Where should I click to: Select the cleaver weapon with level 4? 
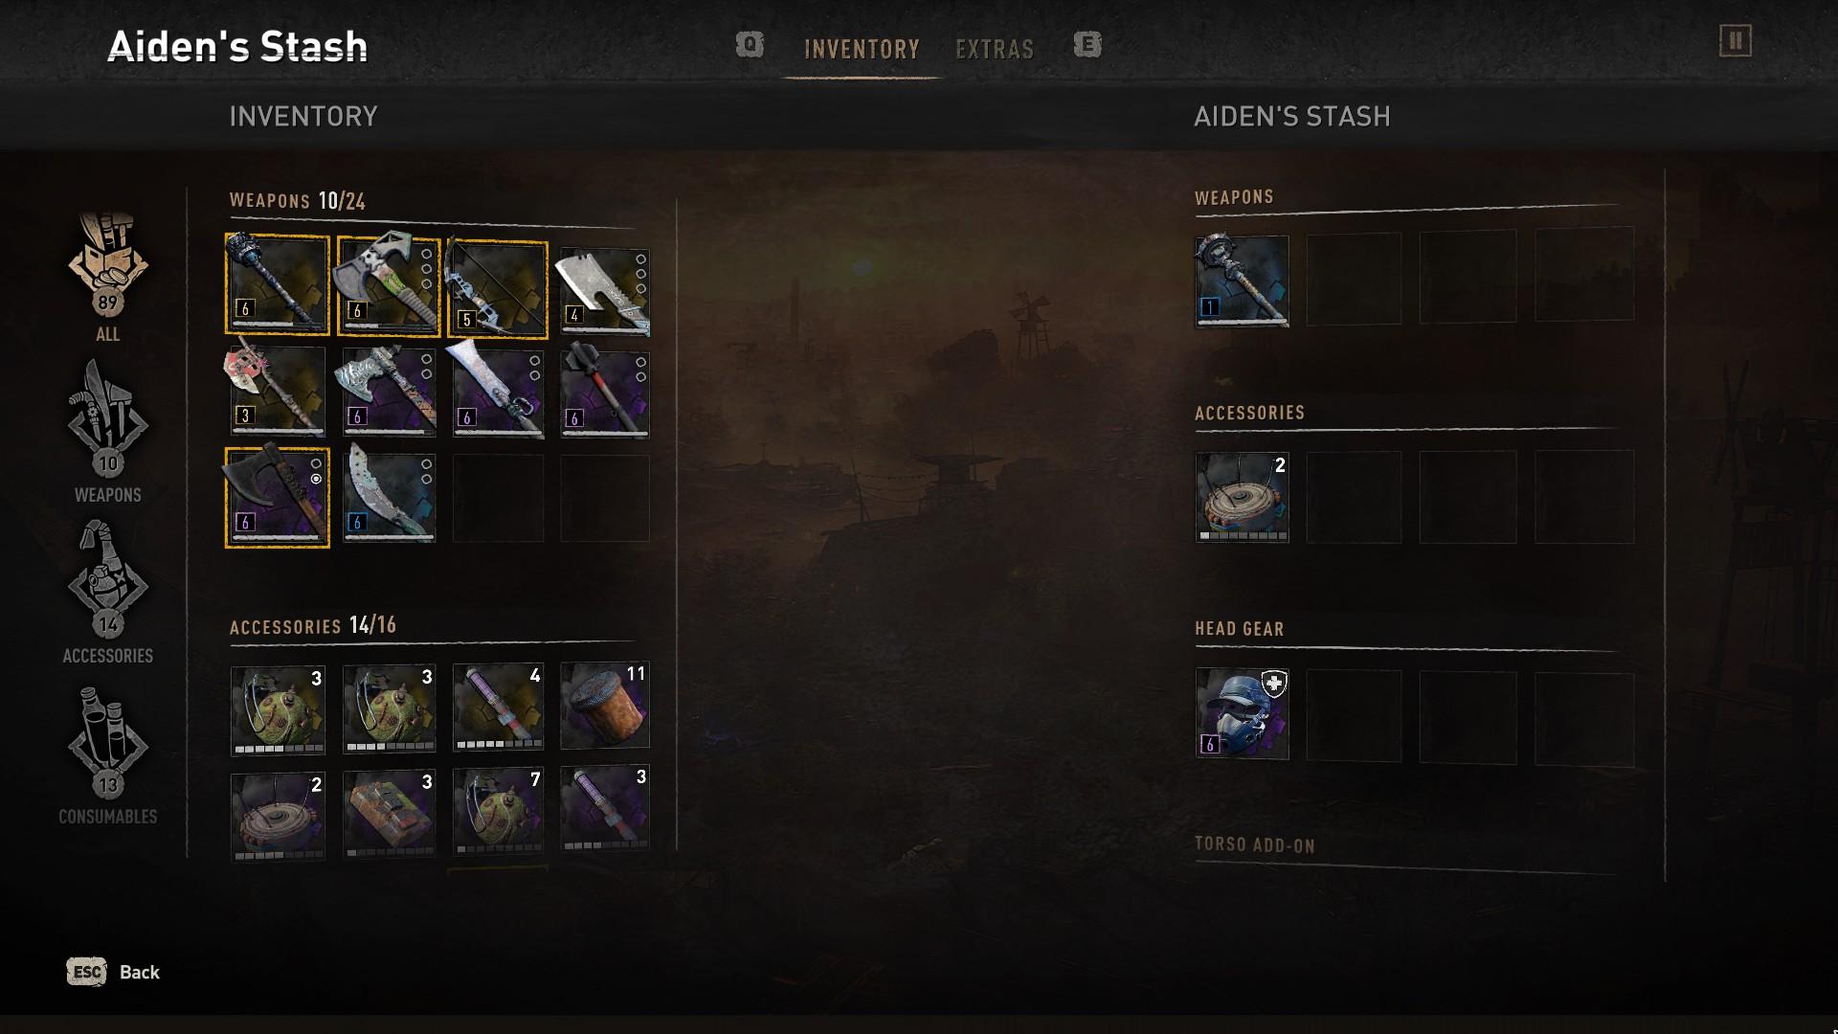click(604, 291)
